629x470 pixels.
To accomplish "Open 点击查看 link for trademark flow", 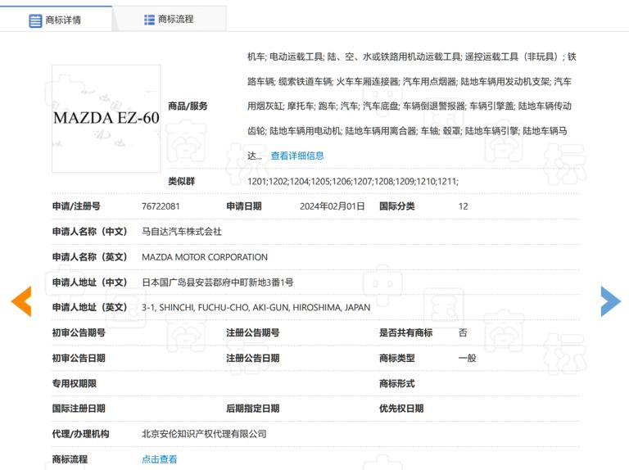I will coord(159,459).
